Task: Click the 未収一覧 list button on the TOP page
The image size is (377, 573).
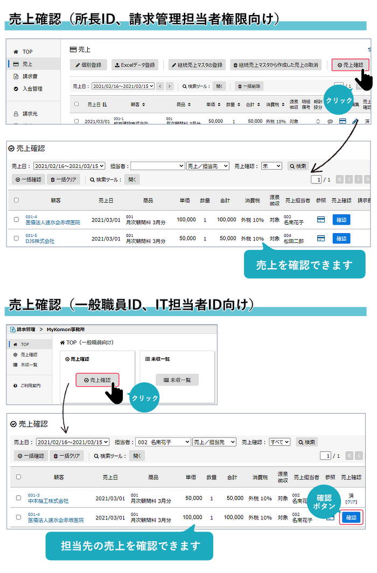Action: tap(177, 380)
